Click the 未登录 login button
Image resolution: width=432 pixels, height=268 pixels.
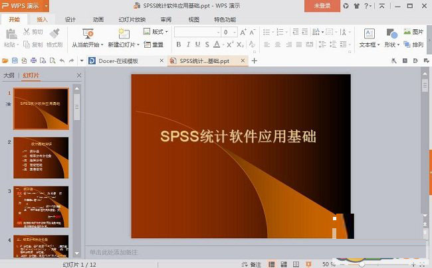pyautogui.click(x=322, y=6)
